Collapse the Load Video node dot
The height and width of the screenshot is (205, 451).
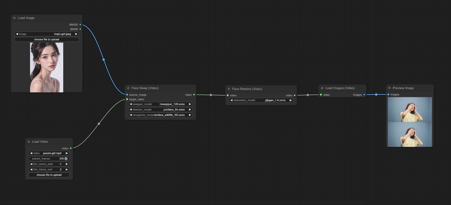pyautogui.click(x=29, y=142)
